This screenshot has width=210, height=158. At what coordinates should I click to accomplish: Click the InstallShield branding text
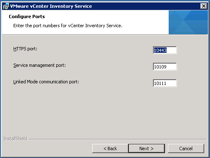pos(15,139)
